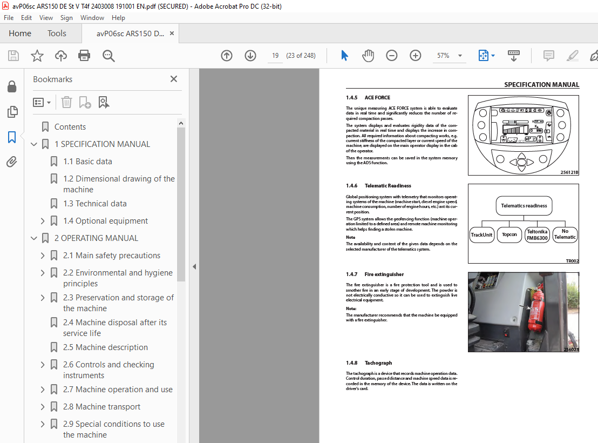The image size is (598, 443).
Task: Select the Highlight text pen tool
Action: point(572,56)
